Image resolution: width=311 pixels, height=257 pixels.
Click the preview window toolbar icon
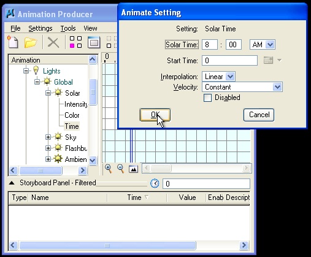pyautogui.click(x=94, y=42)
